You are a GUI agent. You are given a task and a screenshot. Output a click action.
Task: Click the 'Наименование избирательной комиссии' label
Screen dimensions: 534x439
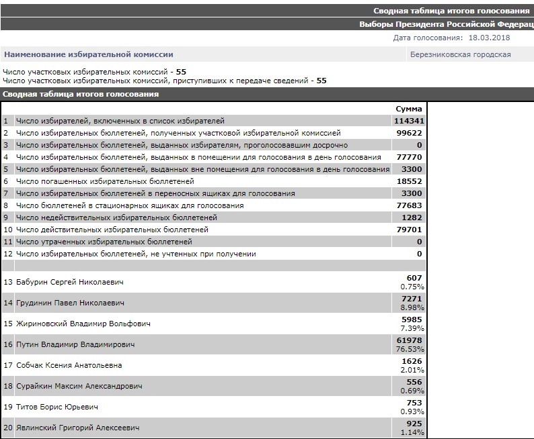(x=89, y=54)
